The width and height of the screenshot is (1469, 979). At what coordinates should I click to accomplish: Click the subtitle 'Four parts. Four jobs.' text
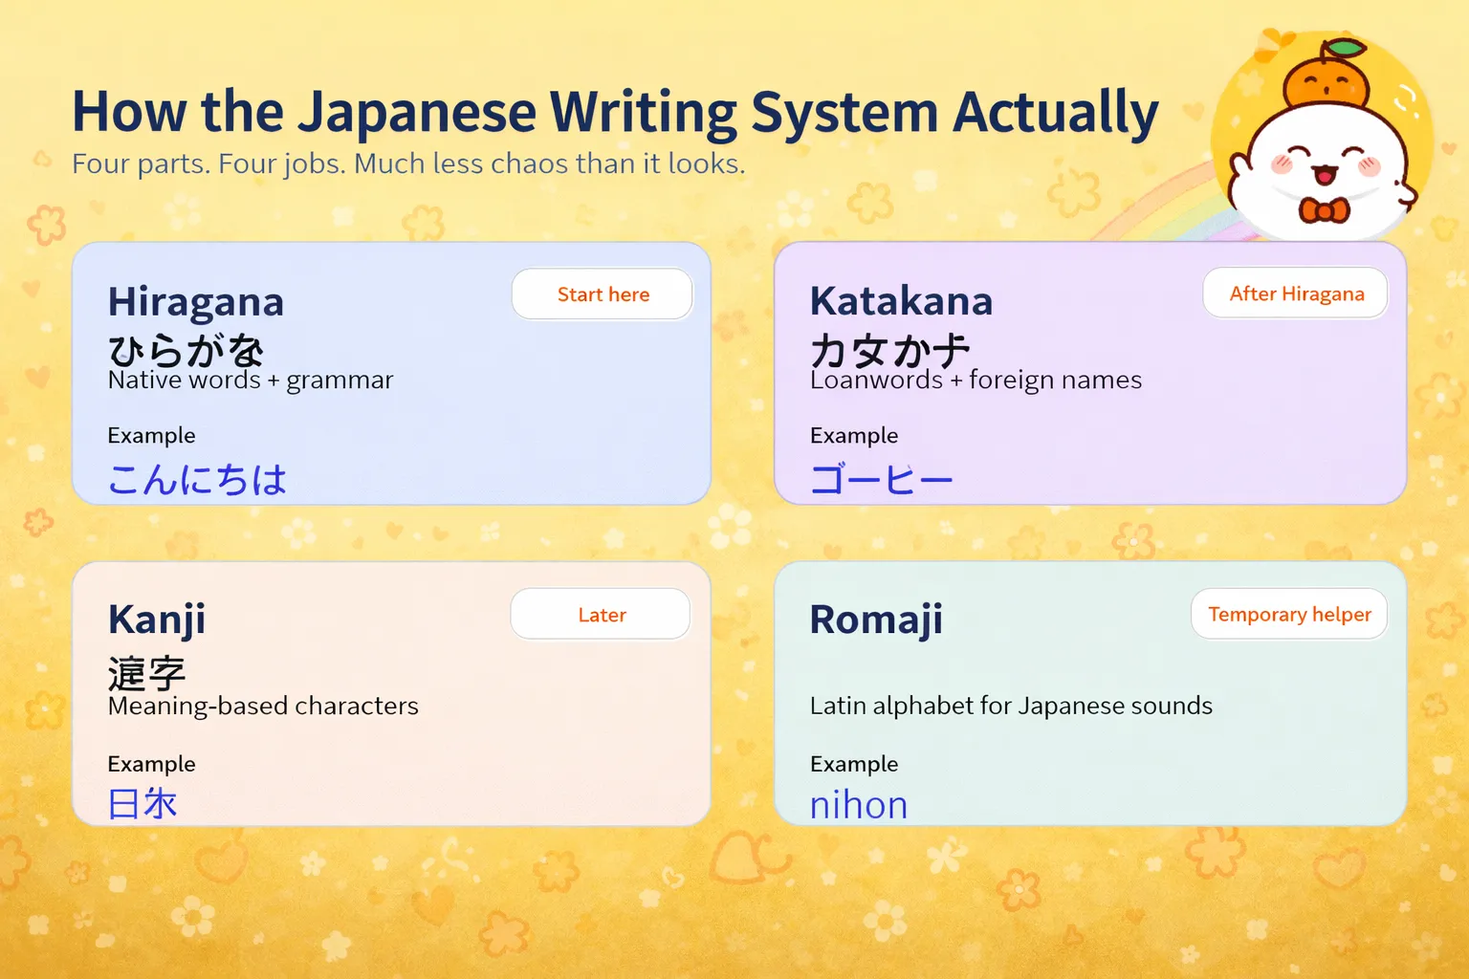[407, 163]
